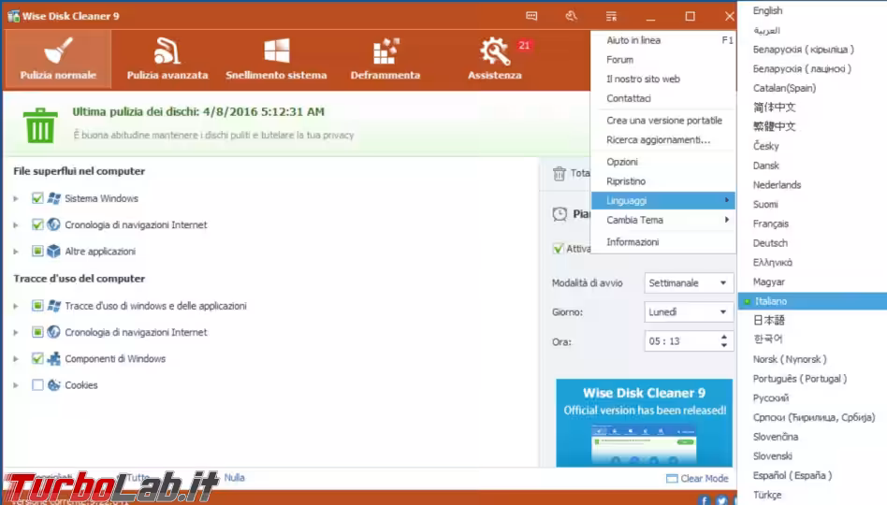Check the Cookies checkbox
Screen dimensions: 887x505
37,385
